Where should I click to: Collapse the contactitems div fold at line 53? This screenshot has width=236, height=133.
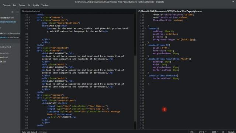(29, 100)
